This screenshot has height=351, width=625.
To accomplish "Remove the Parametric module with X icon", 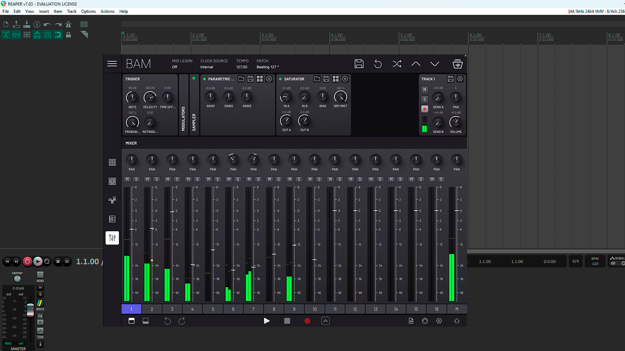I will pyautogui.click(x=269, y=79).
